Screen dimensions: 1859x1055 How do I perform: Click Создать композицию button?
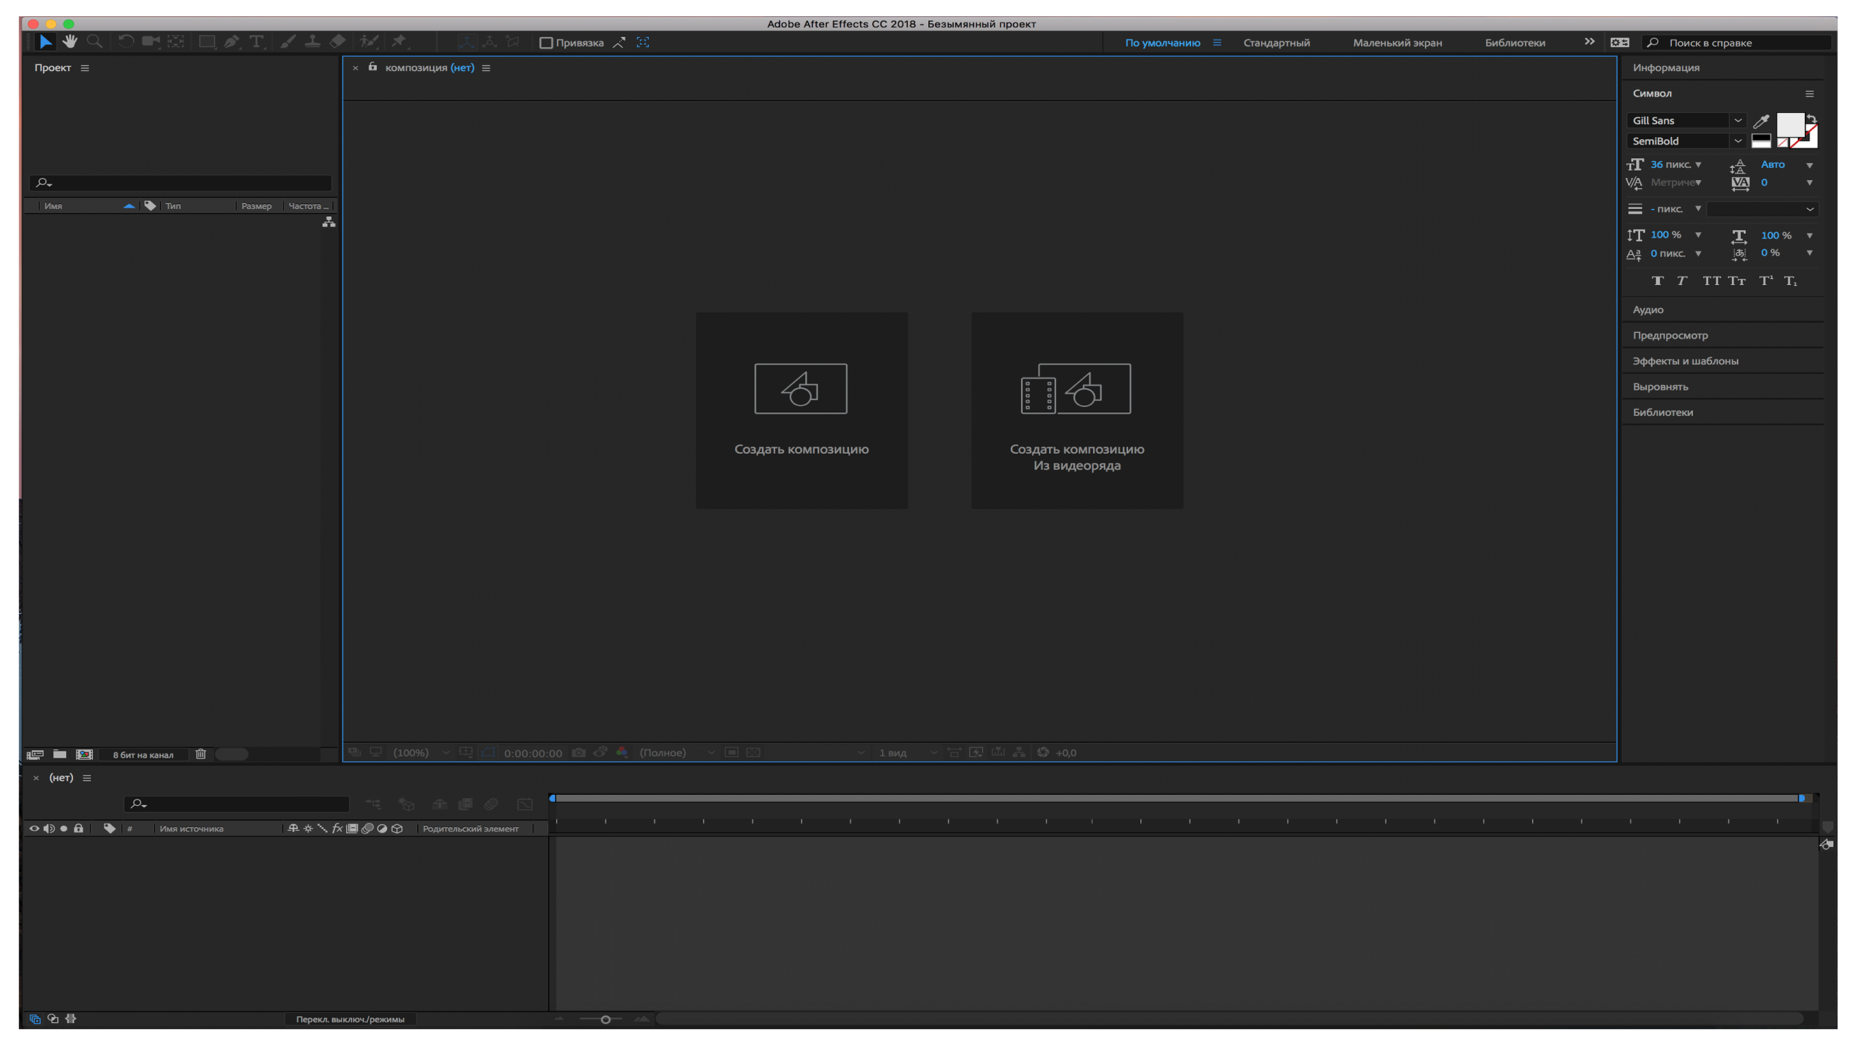click(x=801, y=410)
